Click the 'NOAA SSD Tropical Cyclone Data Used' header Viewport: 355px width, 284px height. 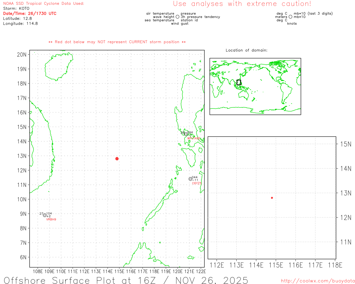tap(44, 4)
